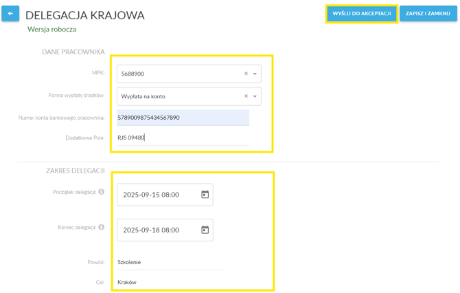Clear the Forma wypłaty środków selection
Viewport: 460px width, 293px height.
(x=246, y=96)
